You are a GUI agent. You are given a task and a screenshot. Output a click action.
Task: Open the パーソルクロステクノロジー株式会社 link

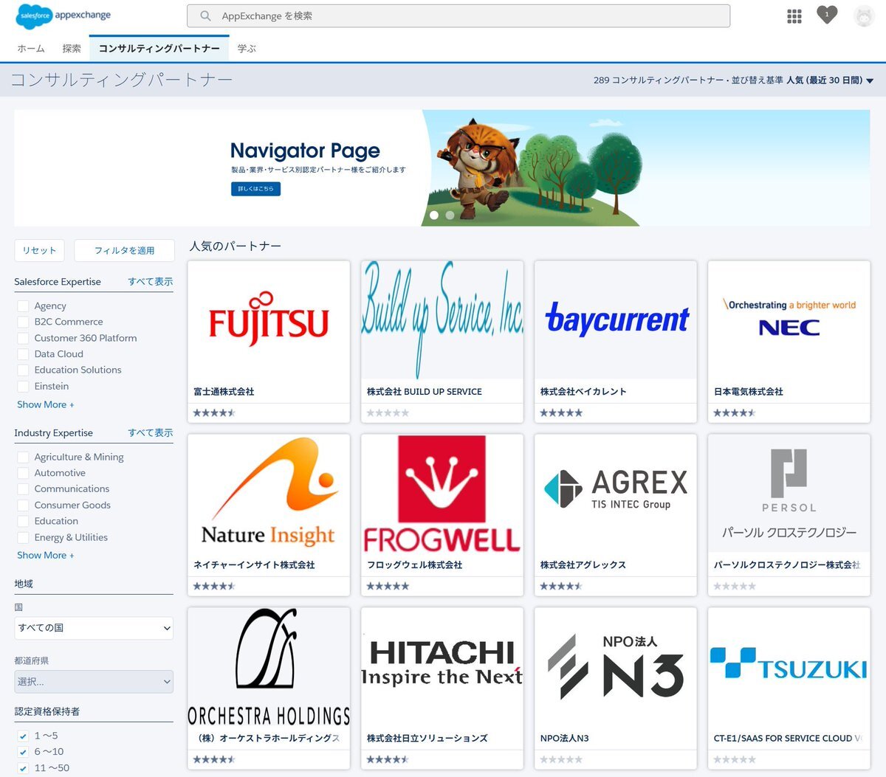click(787, 565)
